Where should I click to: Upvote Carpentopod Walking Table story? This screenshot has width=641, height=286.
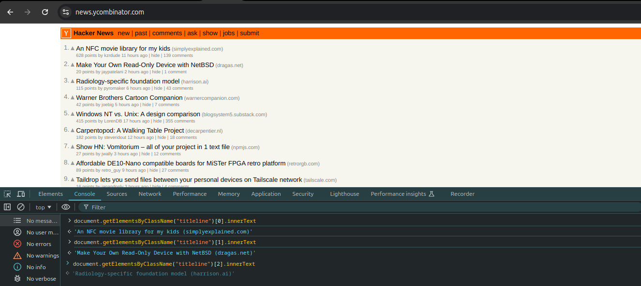[x=73, y=131]
